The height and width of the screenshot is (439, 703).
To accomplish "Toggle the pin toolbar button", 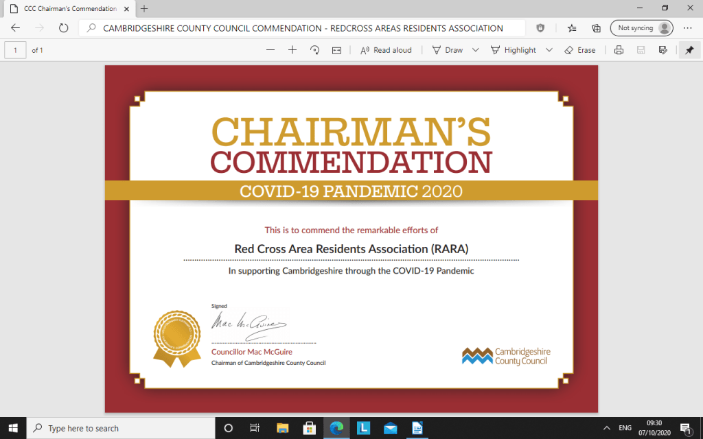I will click(689, 50).
